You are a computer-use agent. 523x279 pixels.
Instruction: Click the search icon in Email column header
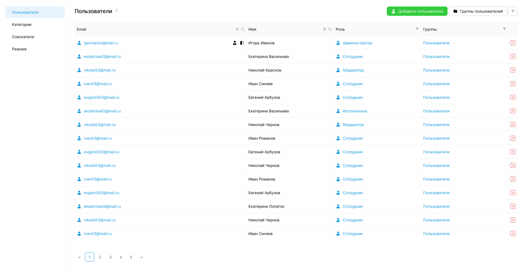[243, 29]
